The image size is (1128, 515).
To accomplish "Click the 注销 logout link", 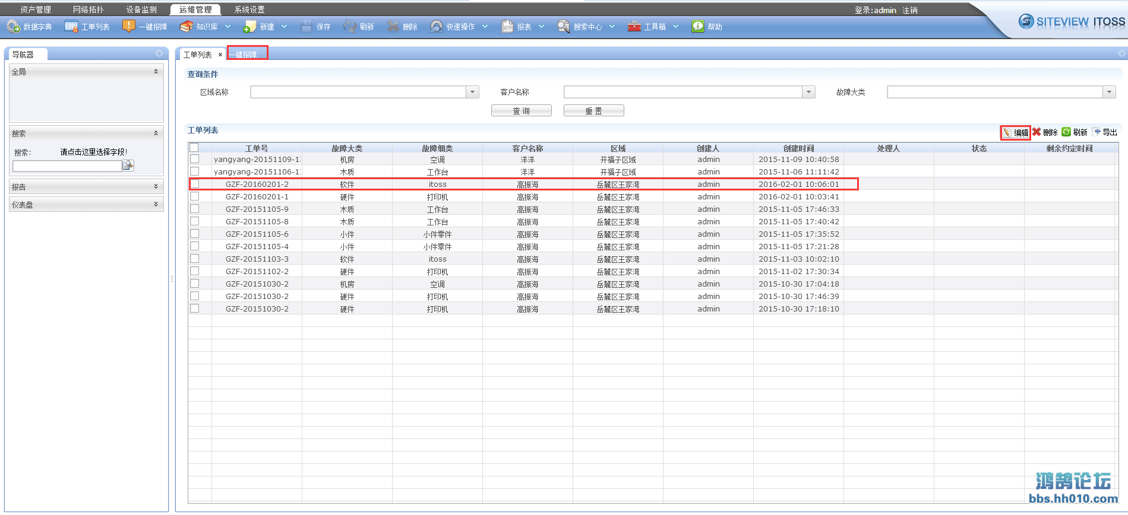I will 910,10.
